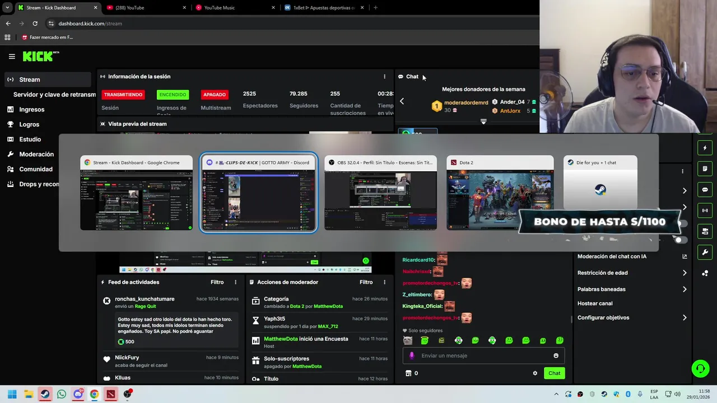This screenshot has width=717, height=403.
Task: Click moderadordemrd top donor name
Action: coord(466,103)
